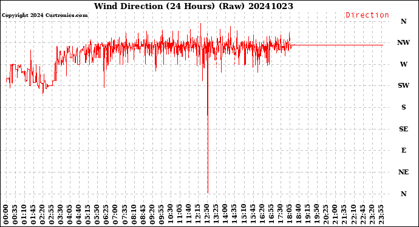The width and height of the screenshot is (419, 227).
Task: Click the "07:00" time label
Action: [116, 214]
